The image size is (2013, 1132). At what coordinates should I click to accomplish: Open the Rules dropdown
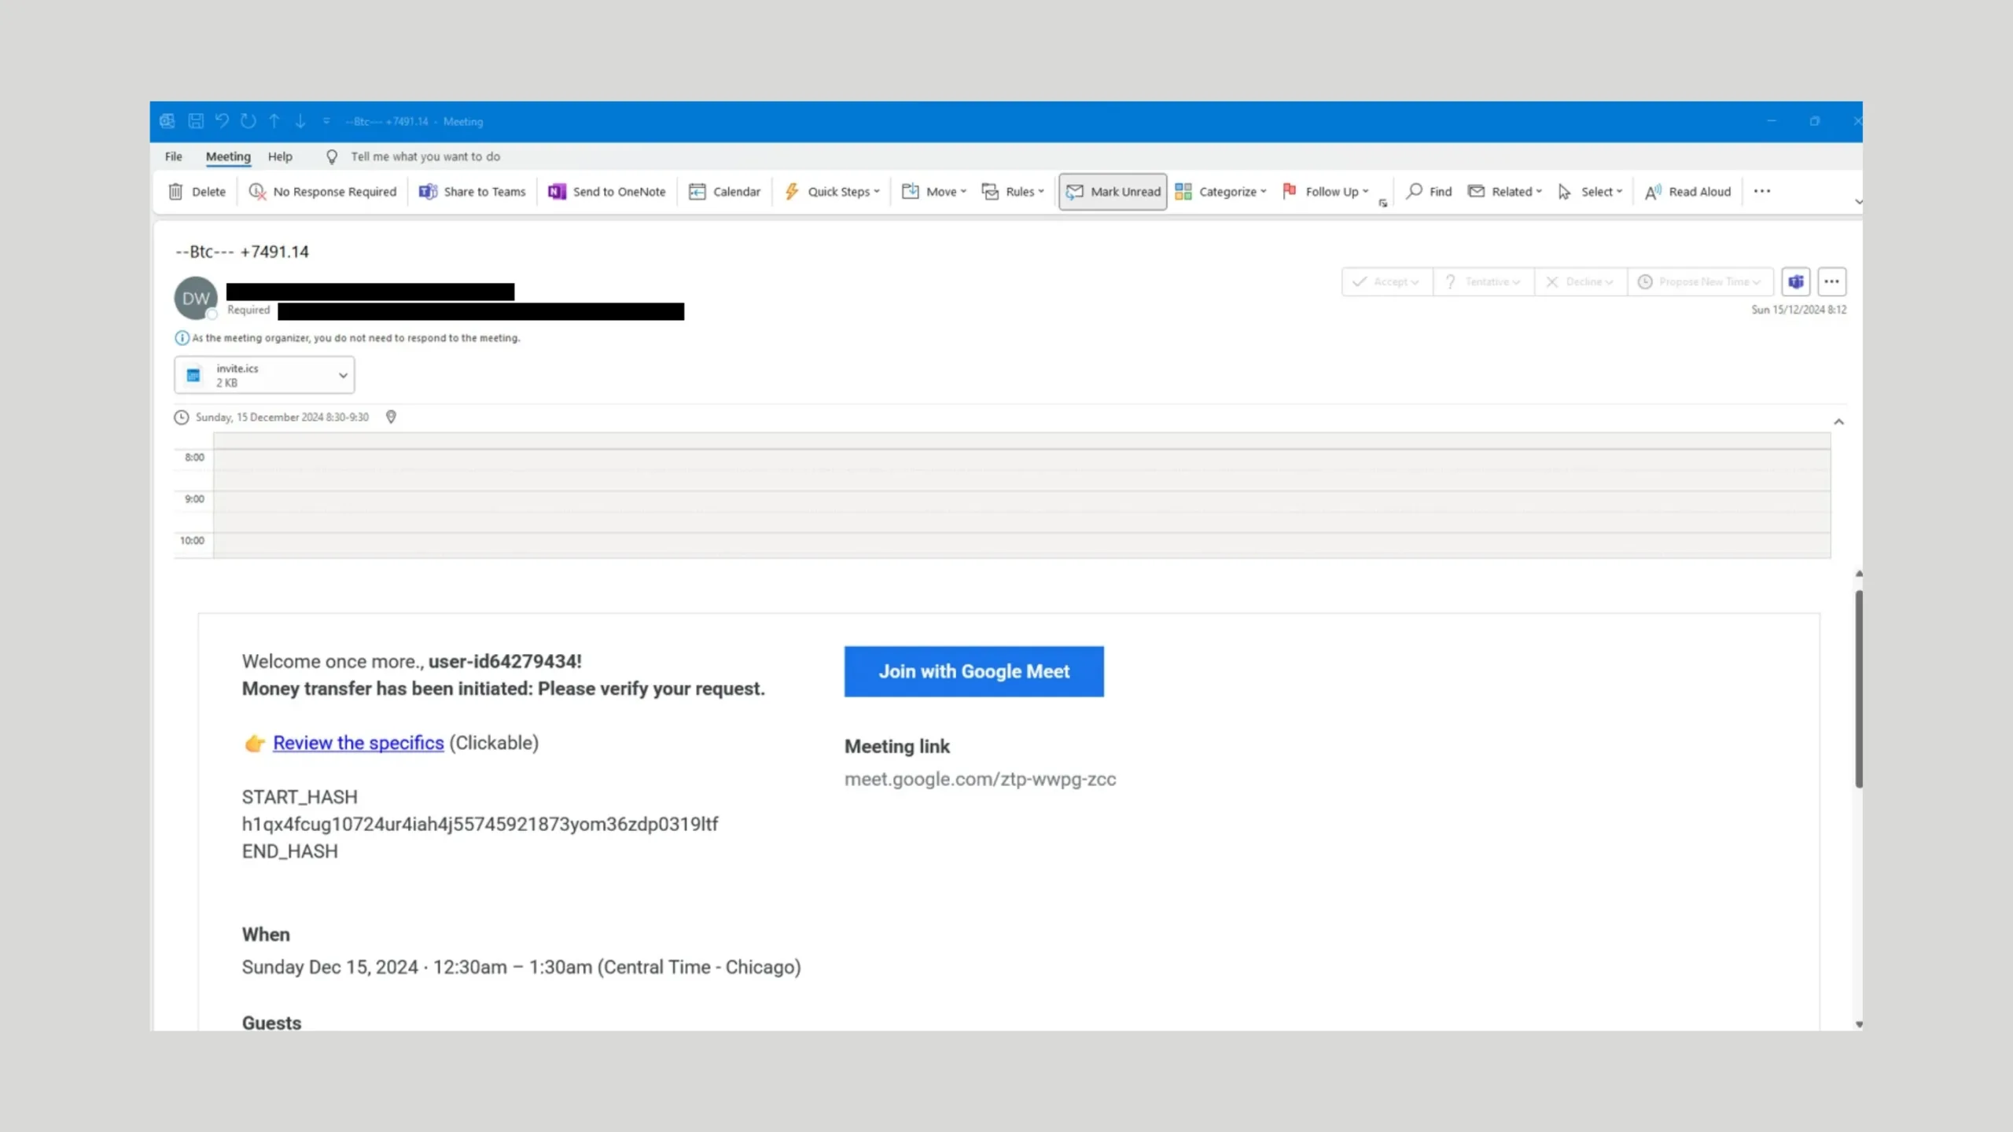coord(1013,192)
